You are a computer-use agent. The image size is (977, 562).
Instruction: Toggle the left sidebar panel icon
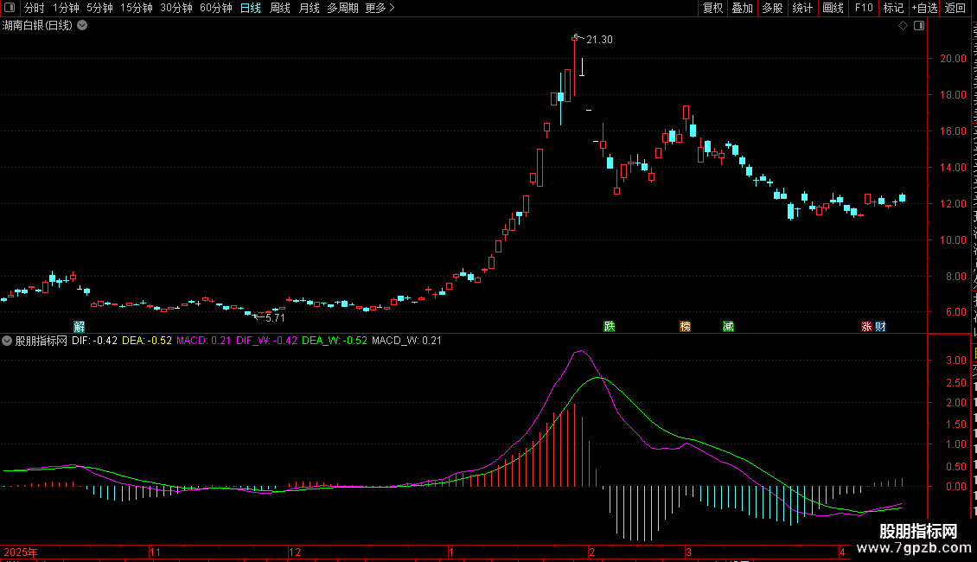pos(10,8)
